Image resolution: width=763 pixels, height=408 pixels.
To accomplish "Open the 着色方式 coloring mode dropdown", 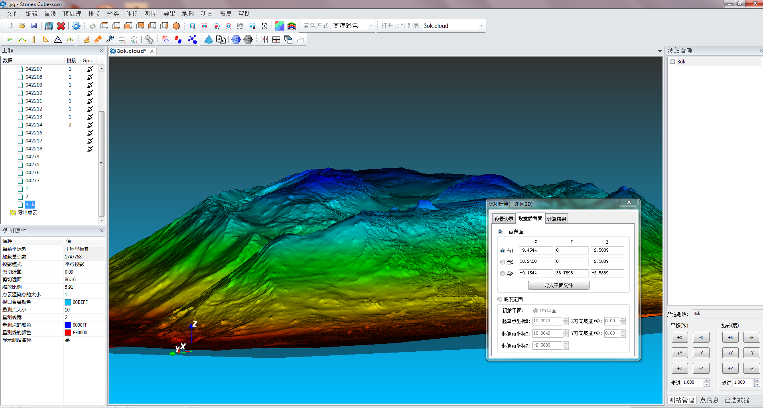I will click(x=371, y=26).
